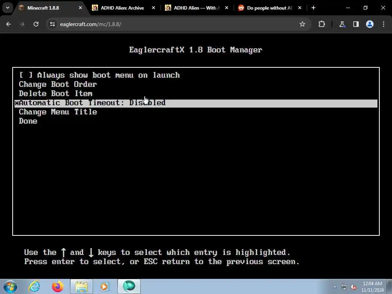View site information icon in address bar

coord(52,24)
